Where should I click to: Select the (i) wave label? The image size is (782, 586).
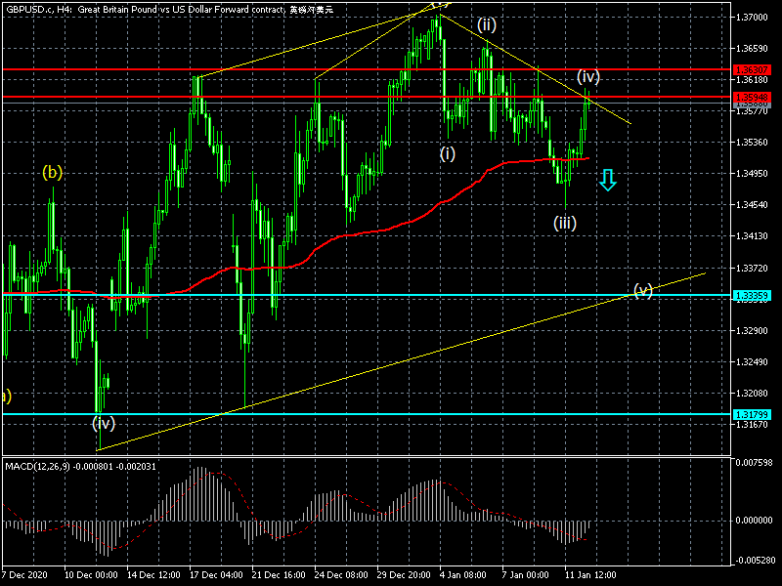click(448, 154)
